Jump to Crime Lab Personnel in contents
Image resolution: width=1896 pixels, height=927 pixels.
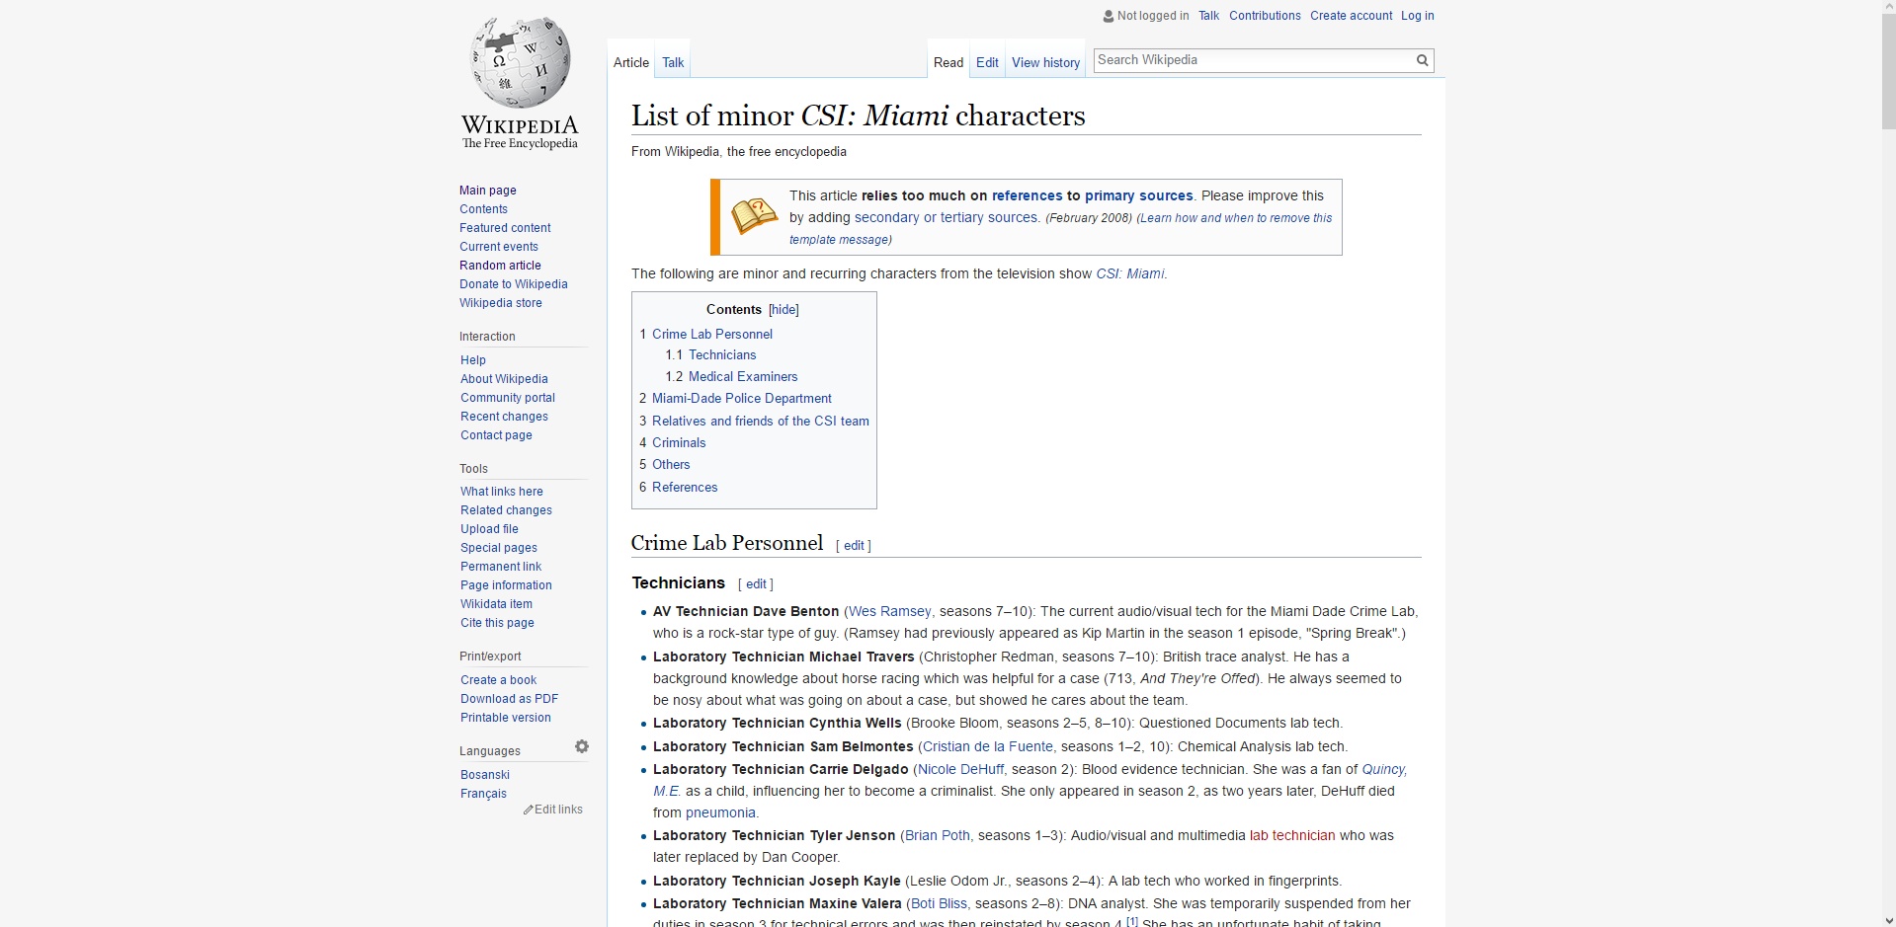(x=712, y=335)
